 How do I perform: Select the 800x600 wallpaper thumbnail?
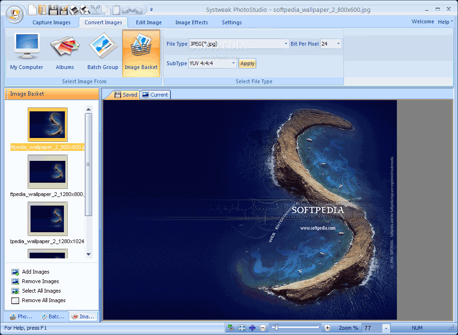tap(47, 125)
